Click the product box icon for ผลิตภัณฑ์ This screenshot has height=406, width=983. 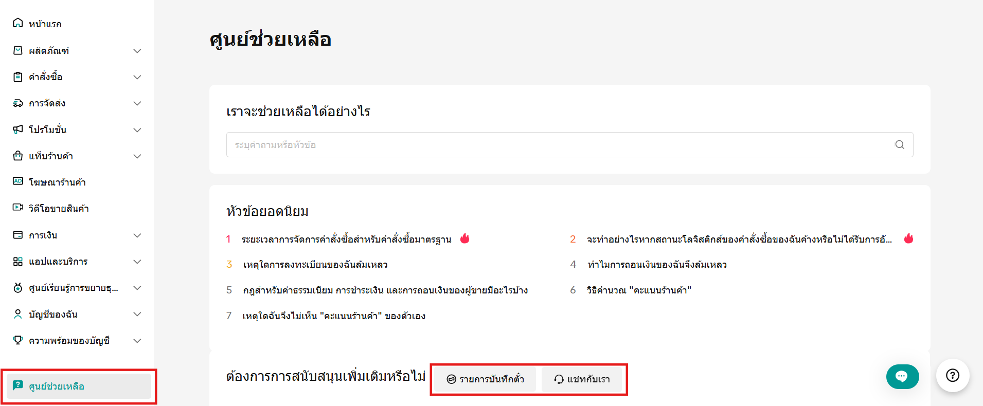[18, 50]
